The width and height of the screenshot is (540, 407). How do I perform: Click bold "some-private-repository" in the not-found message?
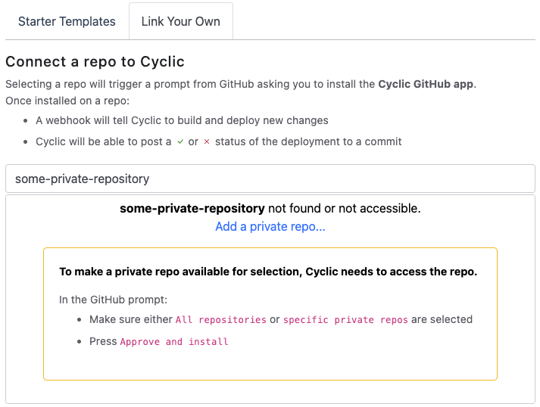coord(192,208)
